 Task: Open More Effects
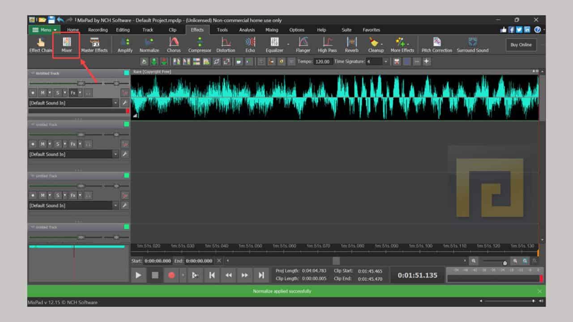coord(402,45)
